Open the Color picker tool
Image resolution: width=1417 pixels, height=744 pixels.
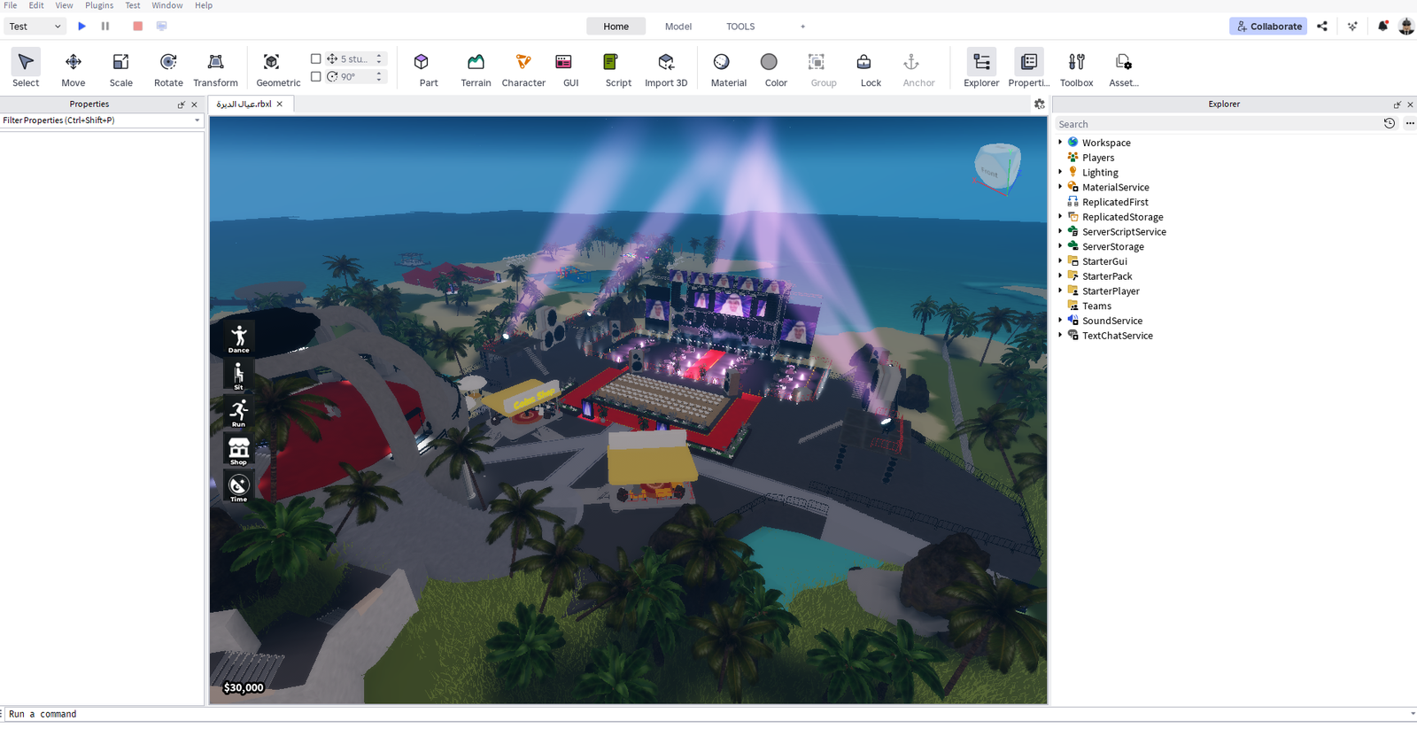(776, 68)
